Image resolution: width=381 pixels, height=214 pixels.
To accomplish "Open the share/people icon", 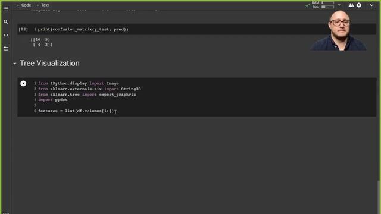I will coord(351,5).
